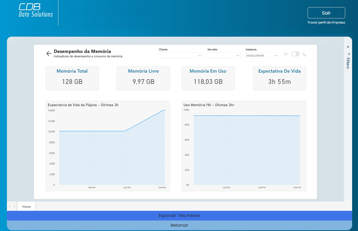
Task: Click the Expandir Tela Inteira button
Action: (179, 215)
